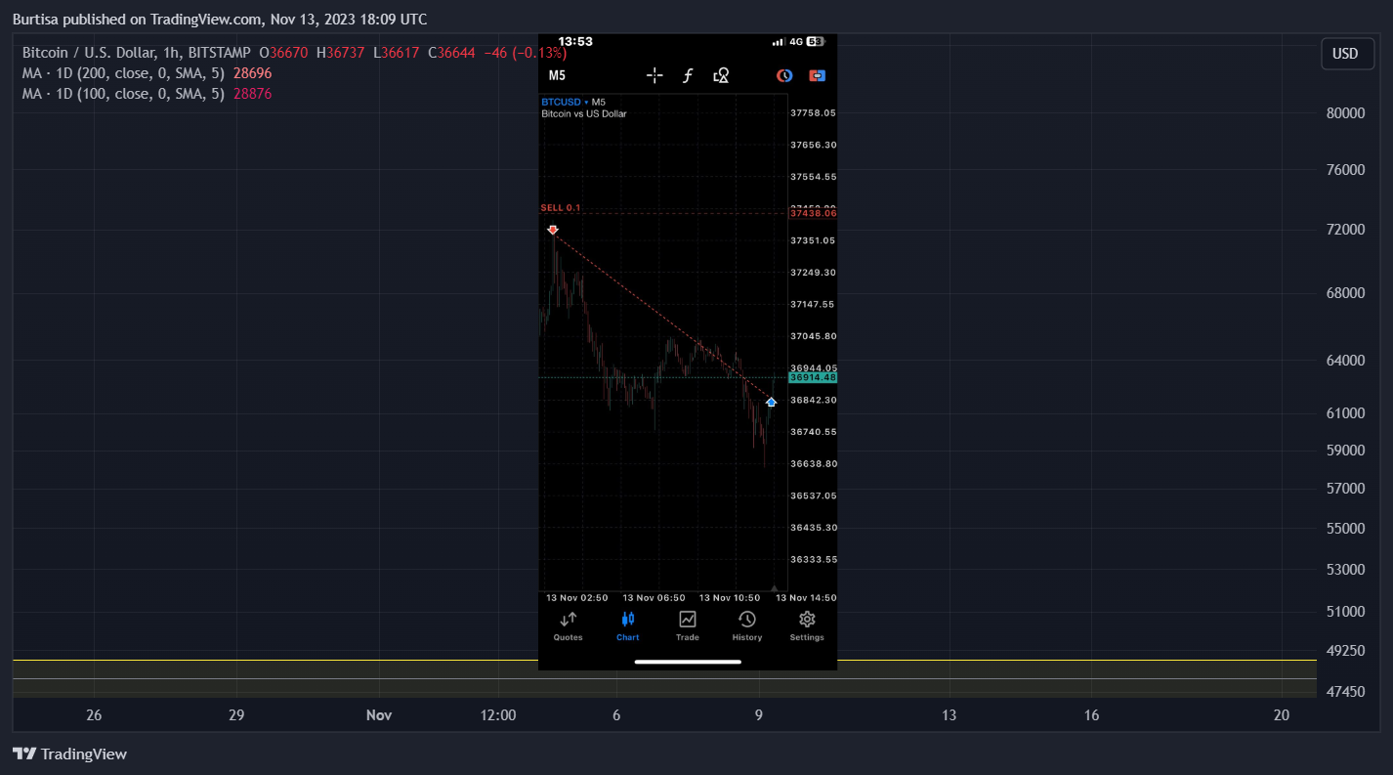The height and width of the screenshot is (775, 1393).
Task: Open the History tab
Action: pyautogui.click(x=747, y=625)
